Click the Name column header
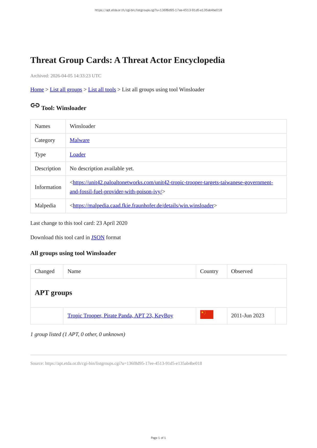The image size is (317, 448). coord(74,271)
